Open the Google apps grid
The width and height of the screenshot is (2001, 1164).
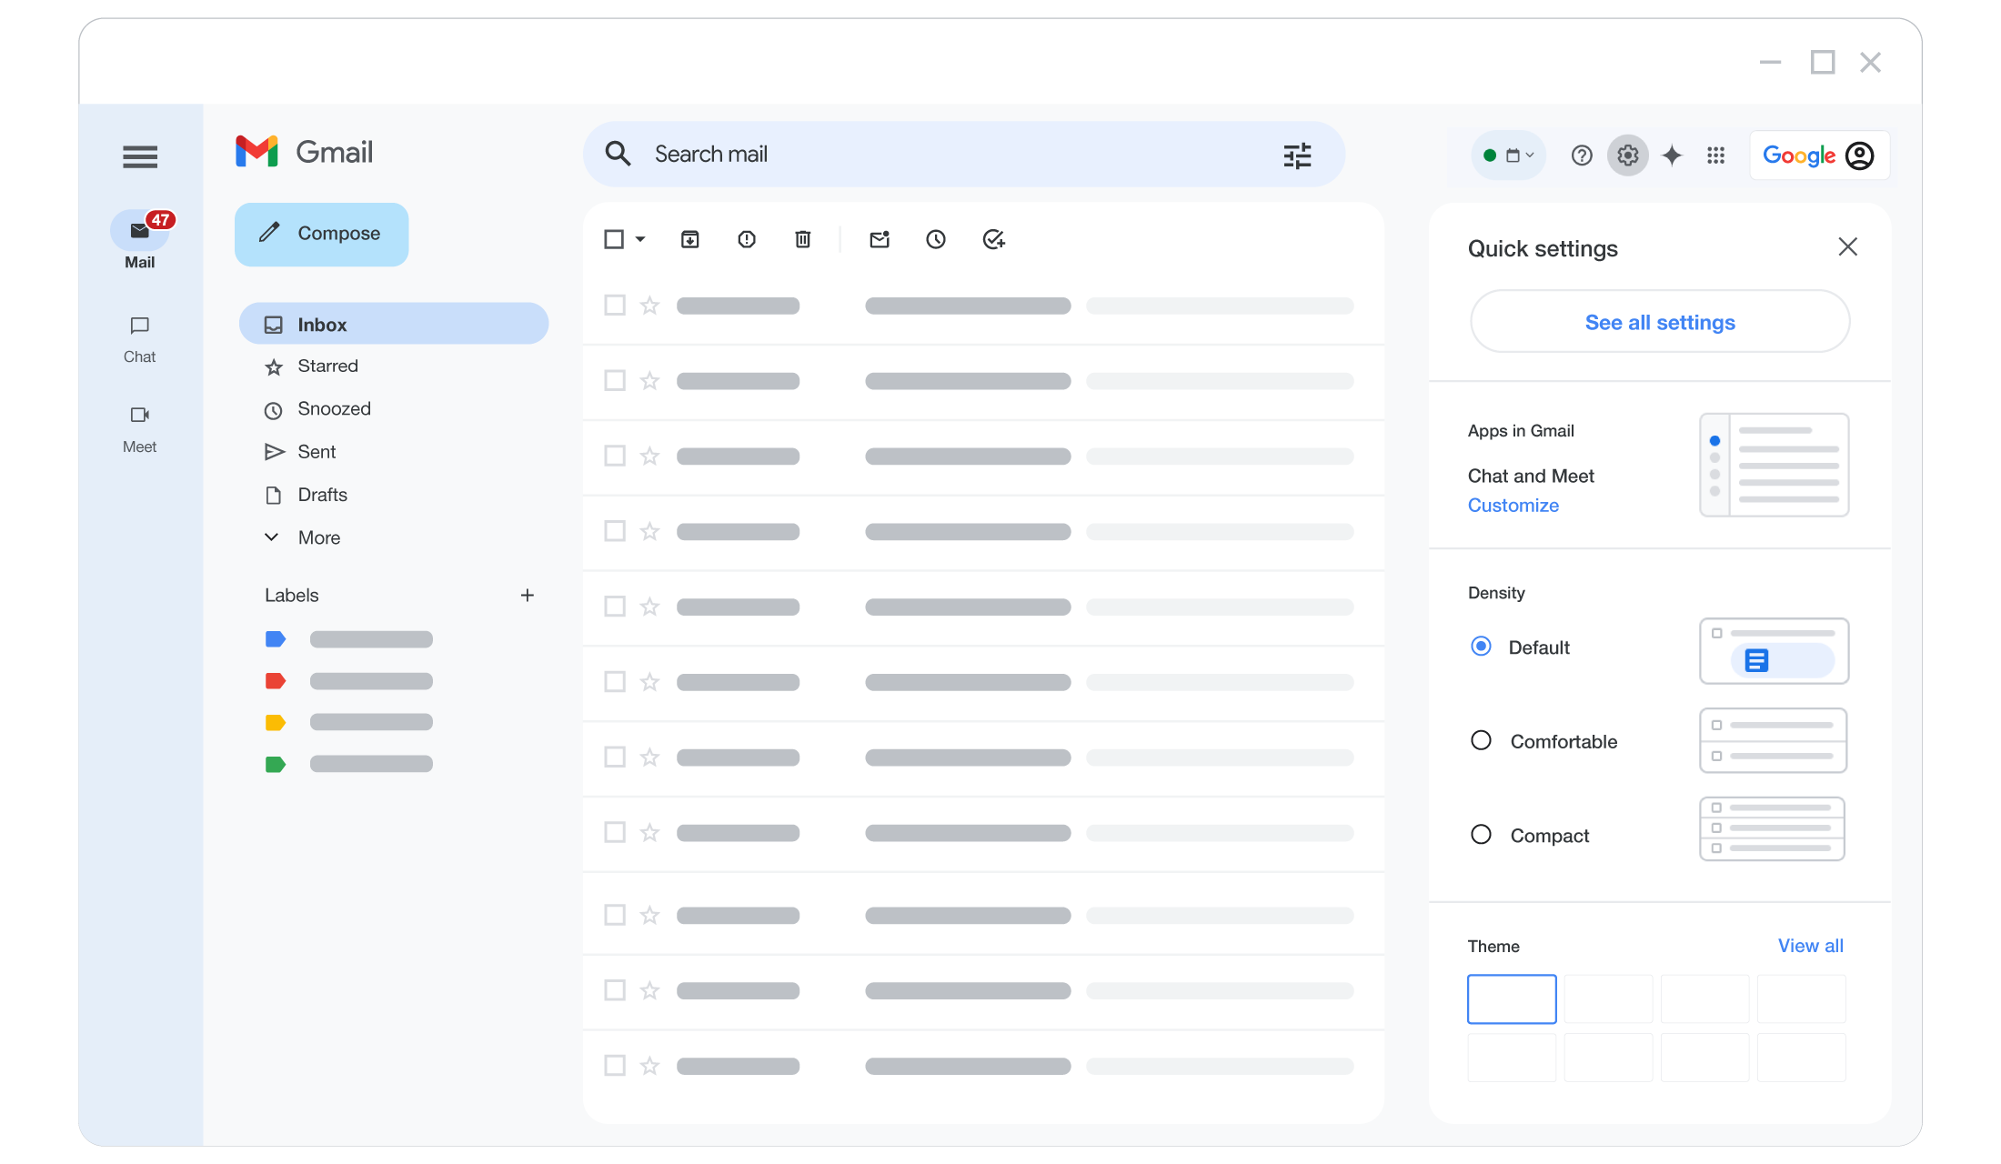(x=1716, y=156)
